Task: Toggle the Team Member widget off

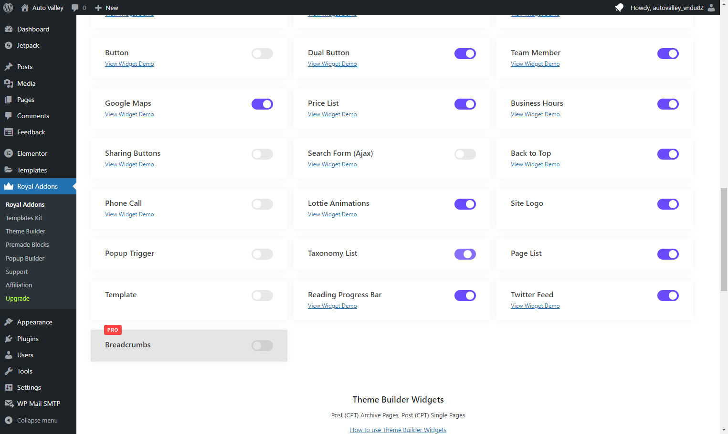Action: pos(668,54)
